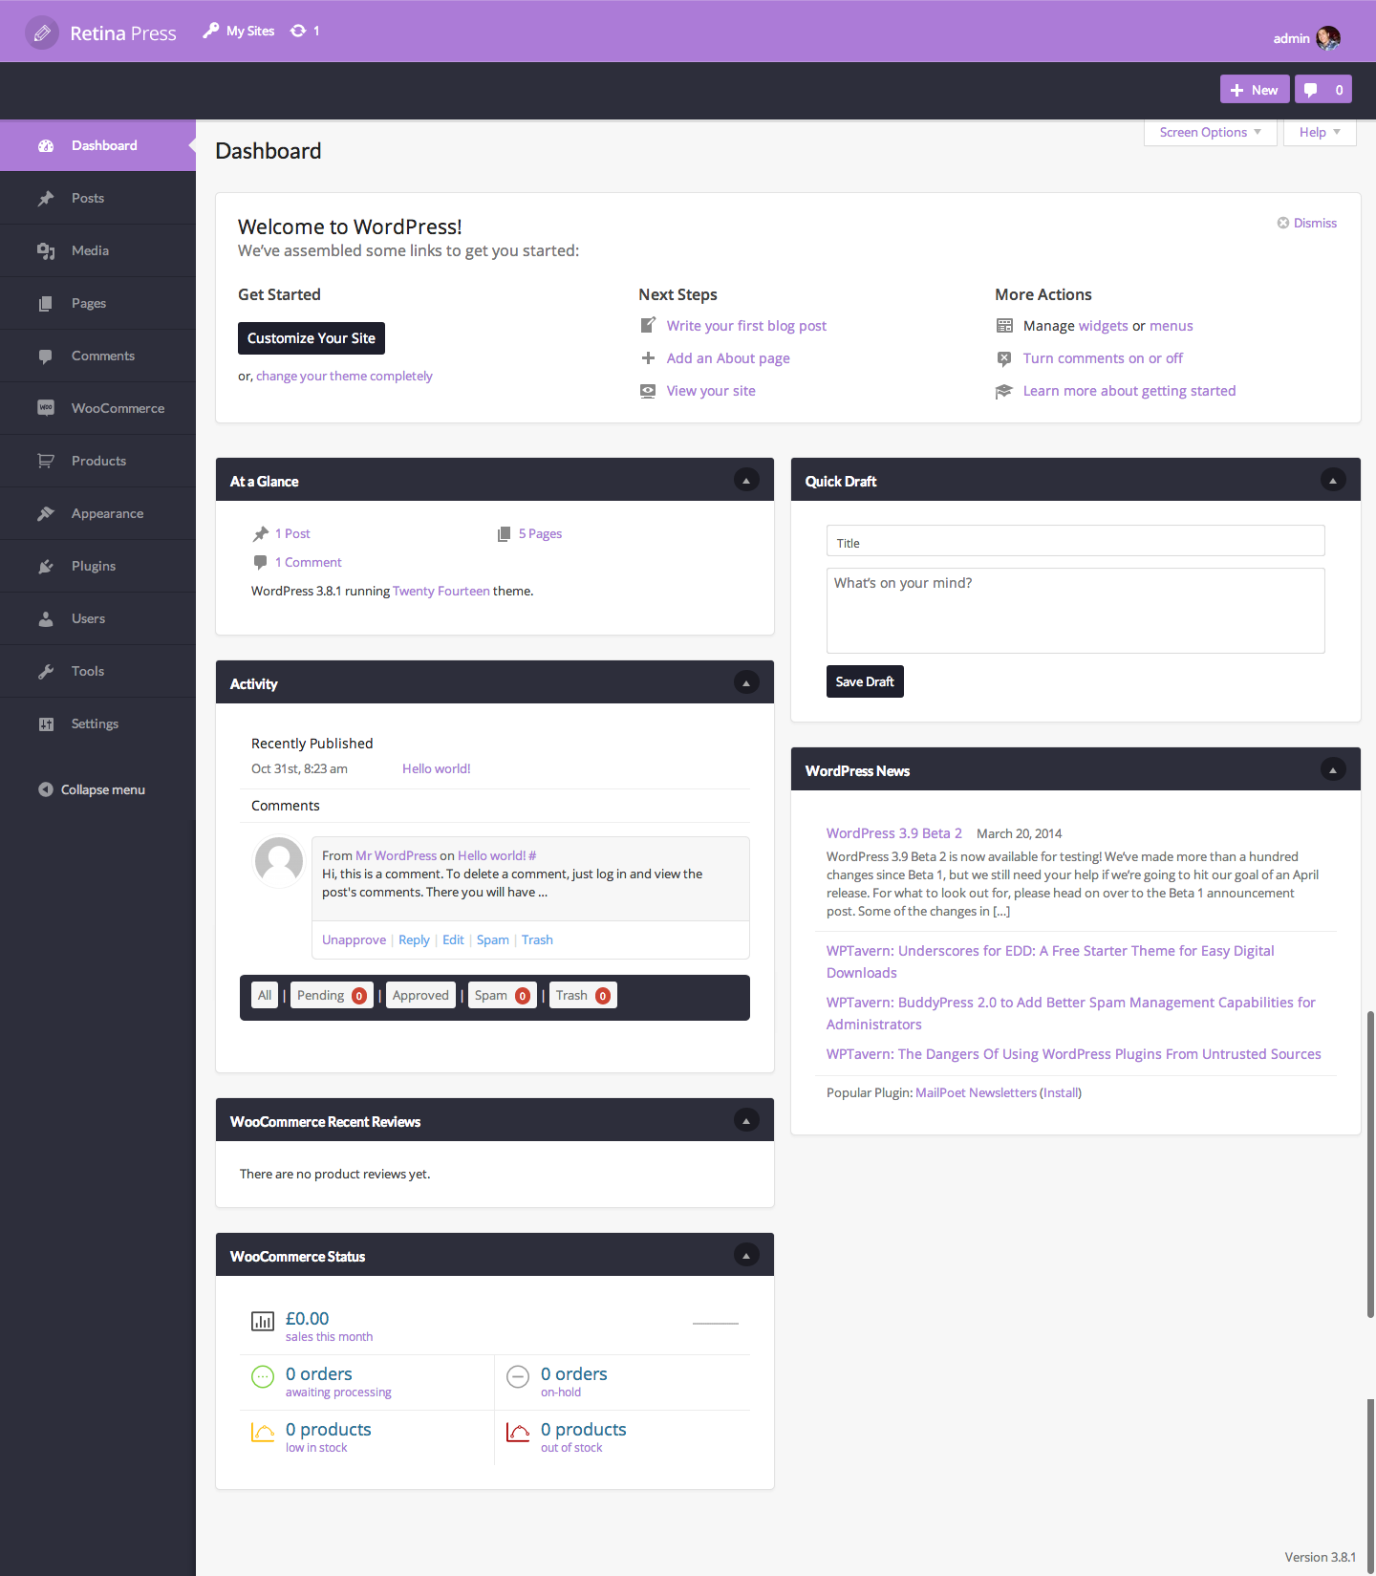Screen dimensions: 1376x1576
Task: Show All comments filter
Action: pos(265,996)
